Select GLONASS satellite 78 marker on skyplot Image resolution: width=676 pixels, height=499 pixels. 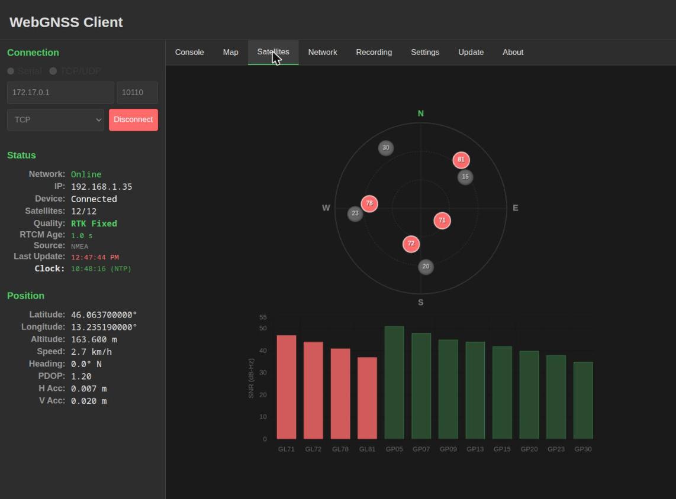[369, 203]
